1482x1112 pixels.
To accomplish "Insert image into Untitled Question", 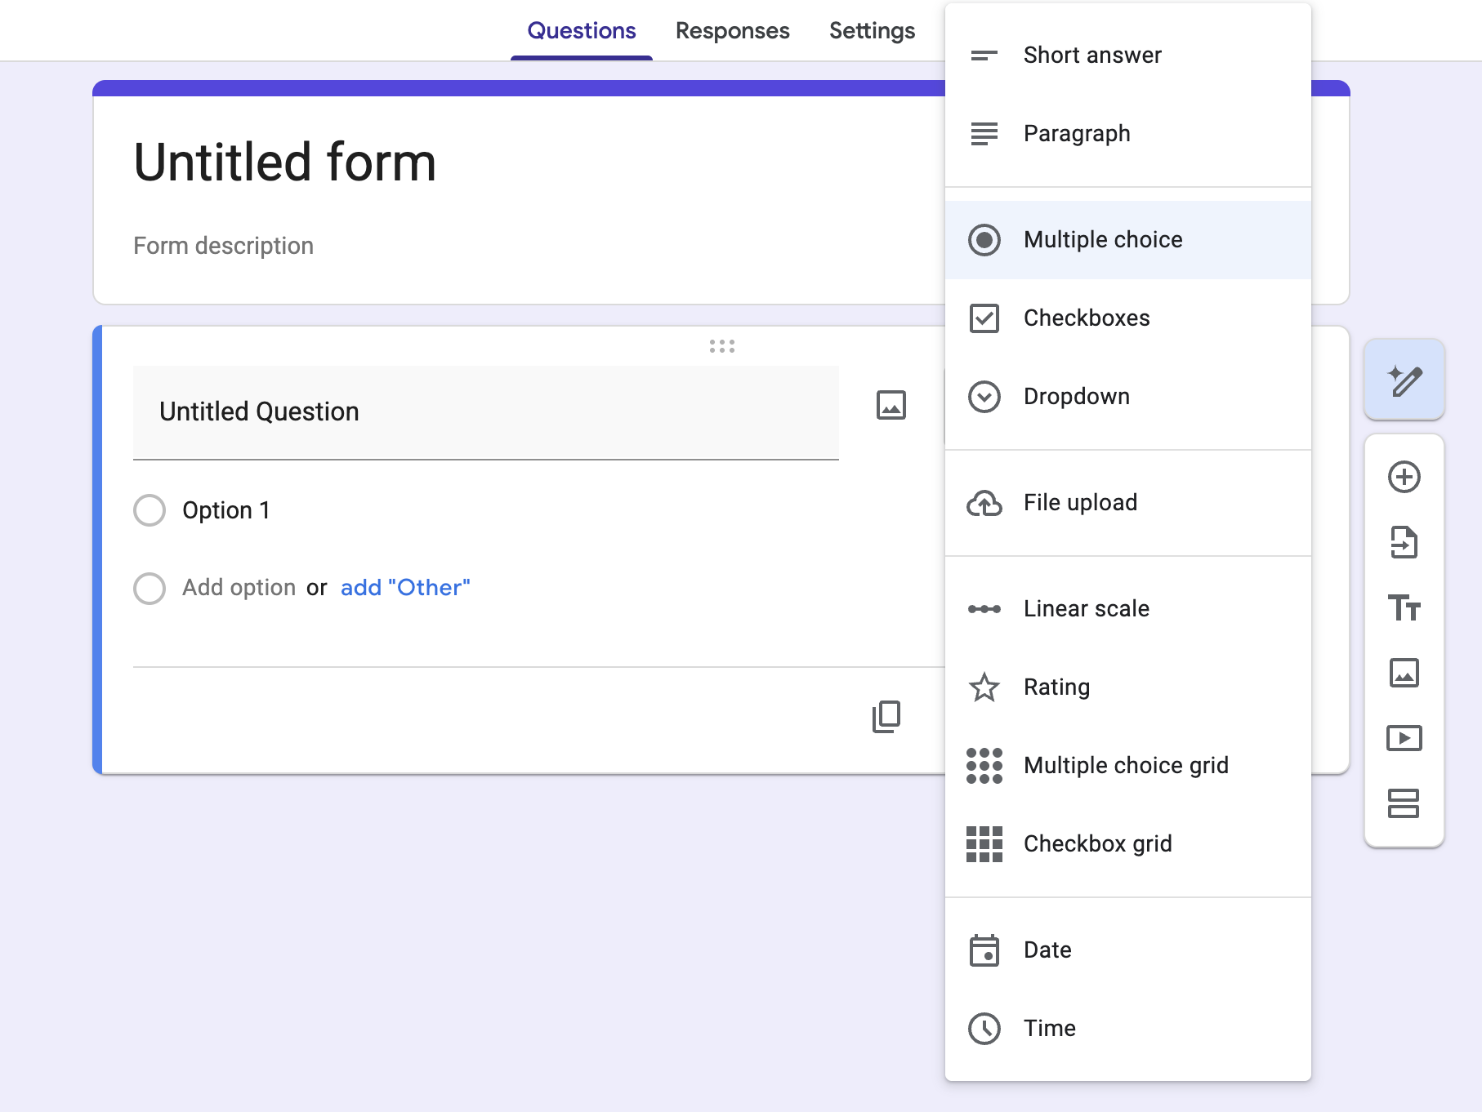I will [891, 405].
